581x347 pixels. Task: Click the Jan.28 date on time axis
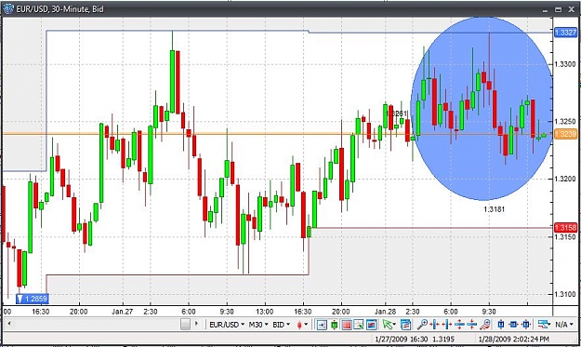(385, 312)
